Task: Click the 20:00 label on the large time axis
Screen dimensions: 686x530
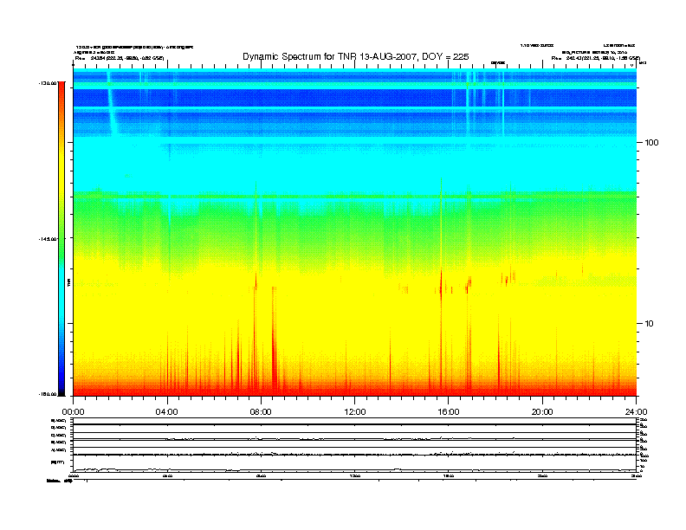Action: (542, 412)
